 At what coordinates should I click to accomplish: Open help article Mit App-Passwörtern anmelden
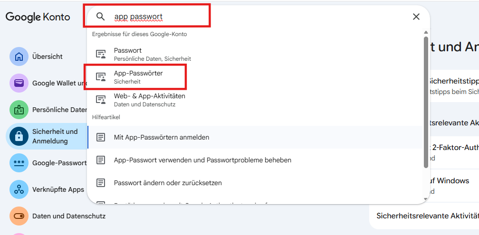[255, 137]
